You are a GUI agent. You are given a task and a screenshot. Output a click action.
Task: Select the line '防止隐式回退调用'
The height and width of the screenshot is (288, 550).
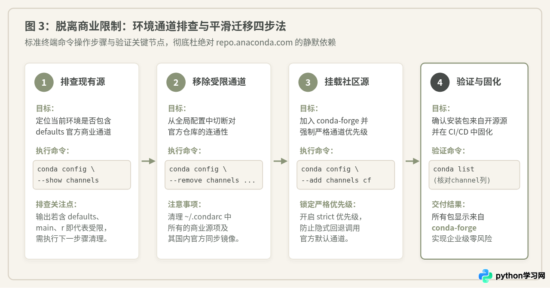point(330,228)
